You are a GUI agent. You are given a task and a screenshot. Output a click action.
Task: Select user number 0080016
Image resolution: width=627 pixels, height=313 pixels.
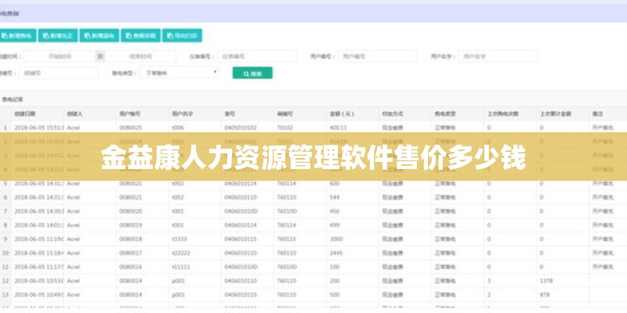coord(130,267)
